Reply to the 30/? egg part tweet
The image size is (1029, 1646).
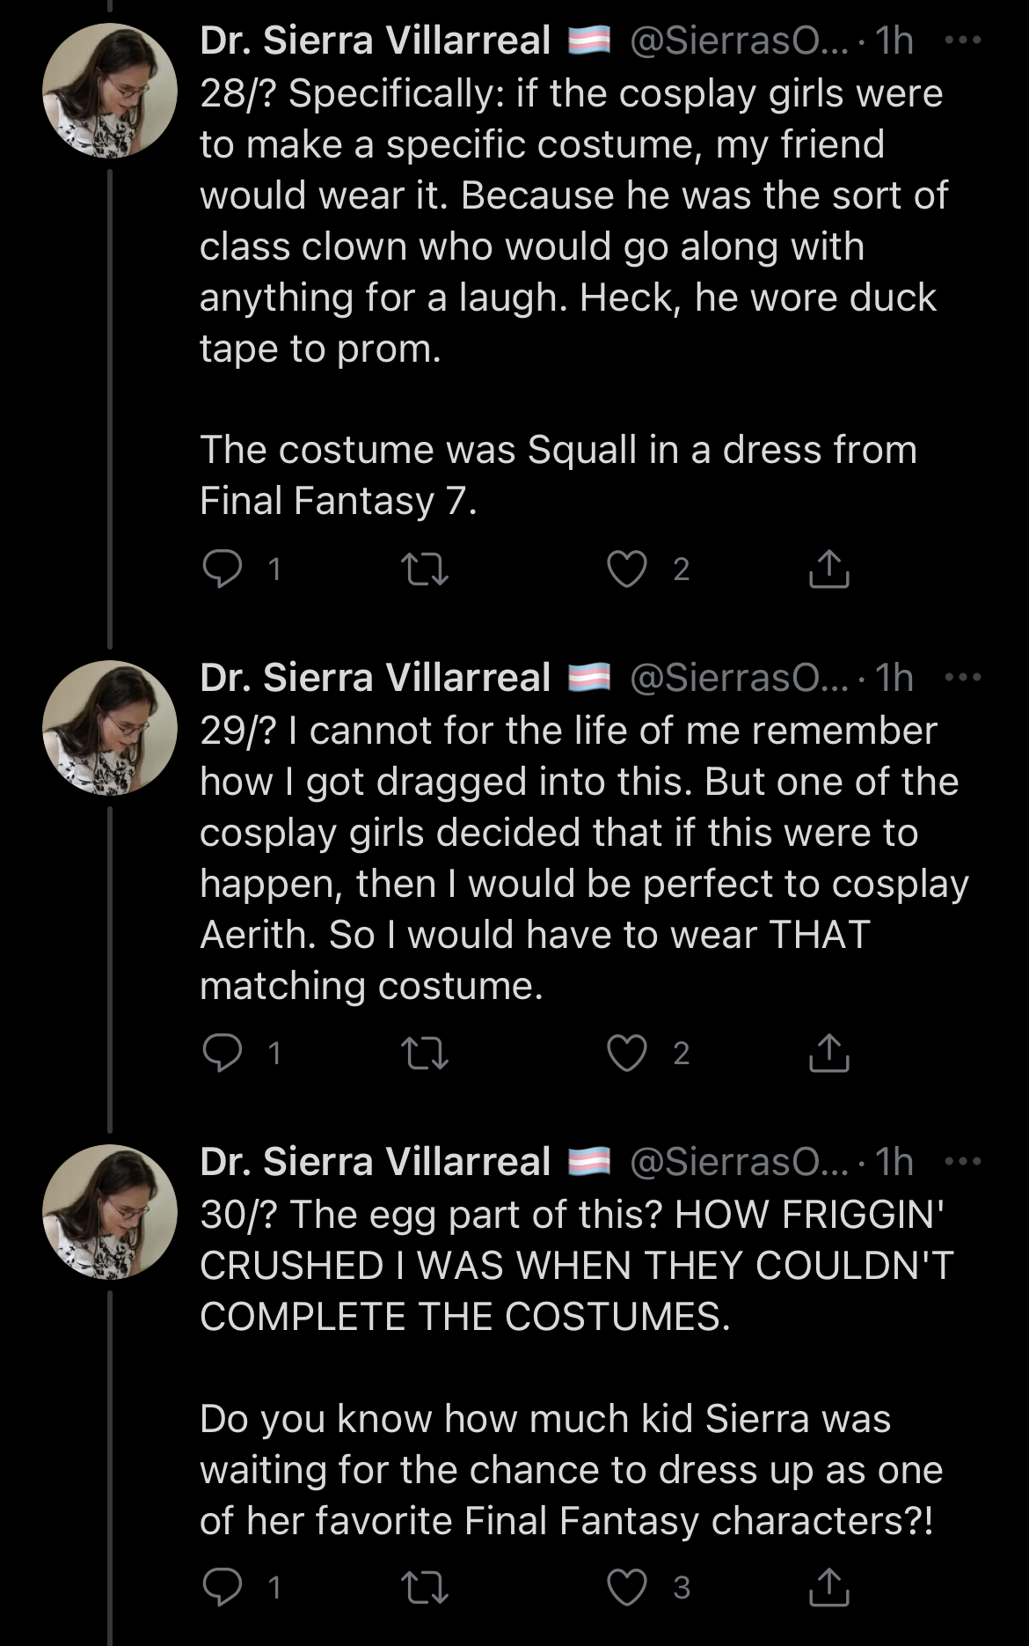pos(223,1587)
